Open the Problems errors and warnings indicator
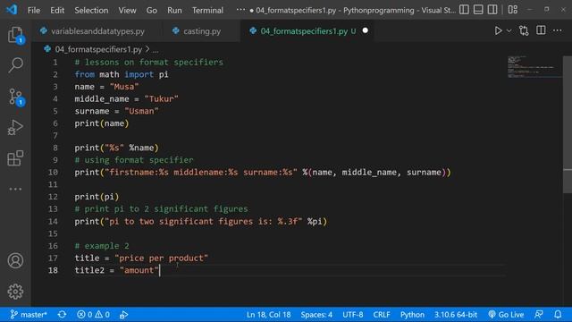 coord(93,314)
